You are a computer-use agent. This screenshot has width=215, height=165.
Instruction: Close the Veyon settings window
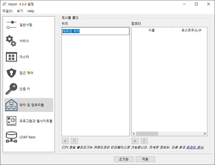(x=209, y=4)
